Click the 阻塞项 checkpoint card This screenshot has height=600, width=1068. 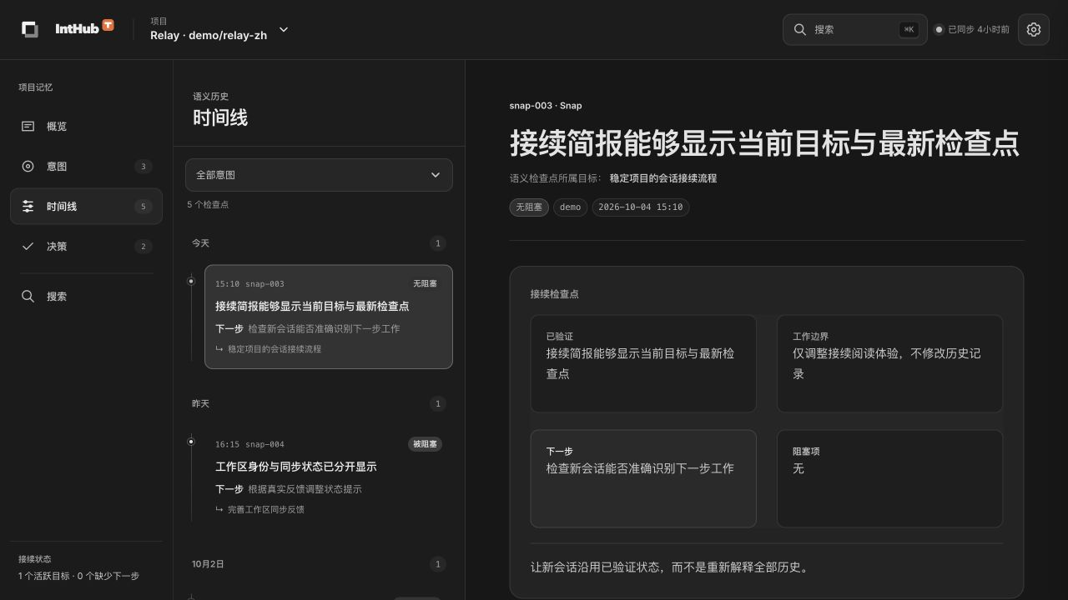click(x=889, y=478)
